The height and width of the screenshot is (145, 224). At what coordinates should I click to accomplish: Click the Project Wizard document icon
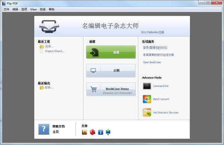point(41,51)
